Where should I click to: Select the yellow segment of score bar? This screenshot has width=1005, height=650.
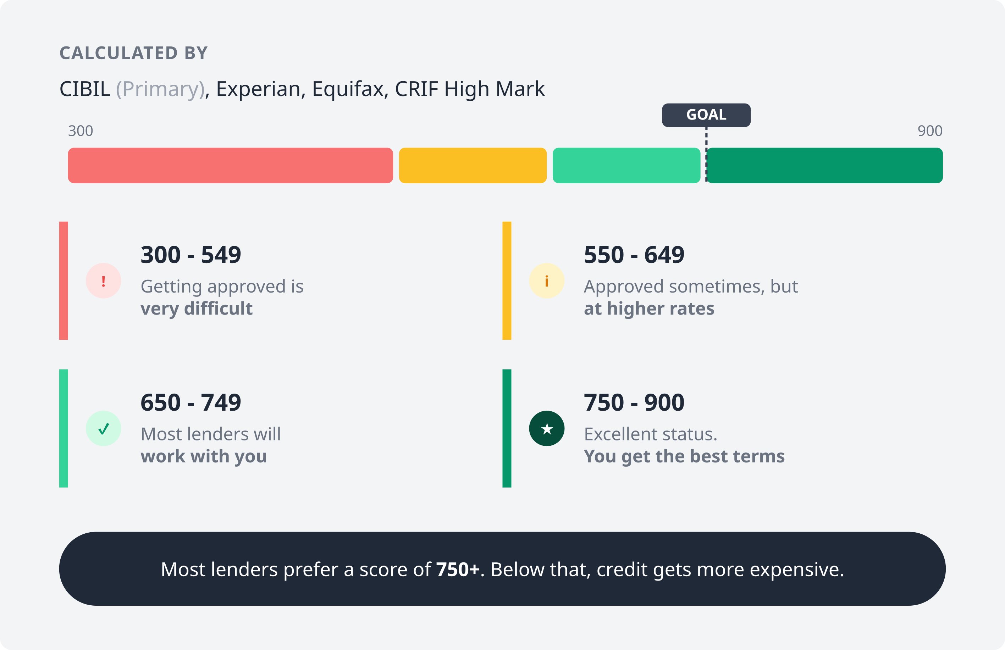(x=473, y=166)
